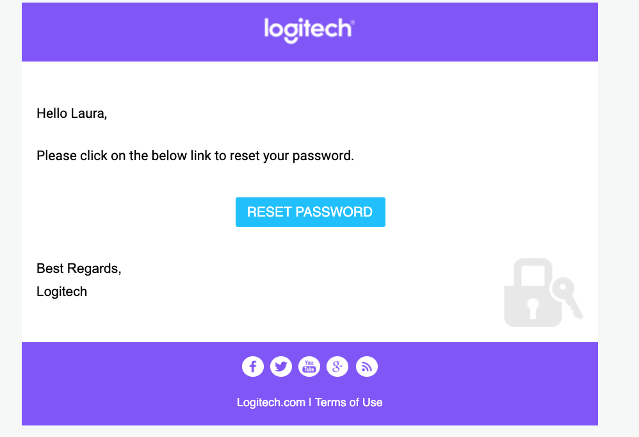Click the "Best Regards," closing text
The image size is (639, 437).
[x=79, y=268]
